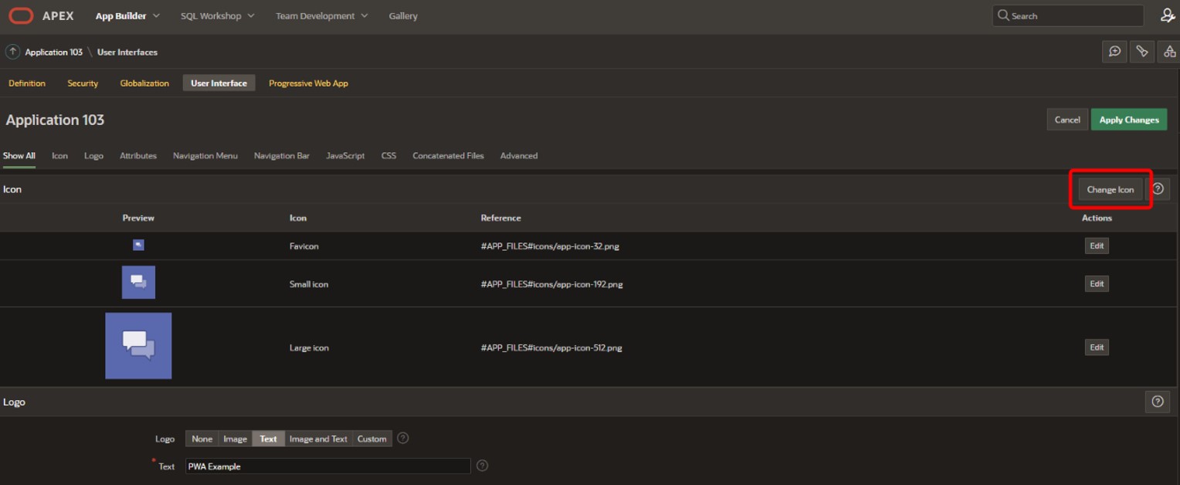The height and width of the screenshot is (485, 1180).
Task: Click the green Apply Changes button
Action: click(x=1129, y=120)
